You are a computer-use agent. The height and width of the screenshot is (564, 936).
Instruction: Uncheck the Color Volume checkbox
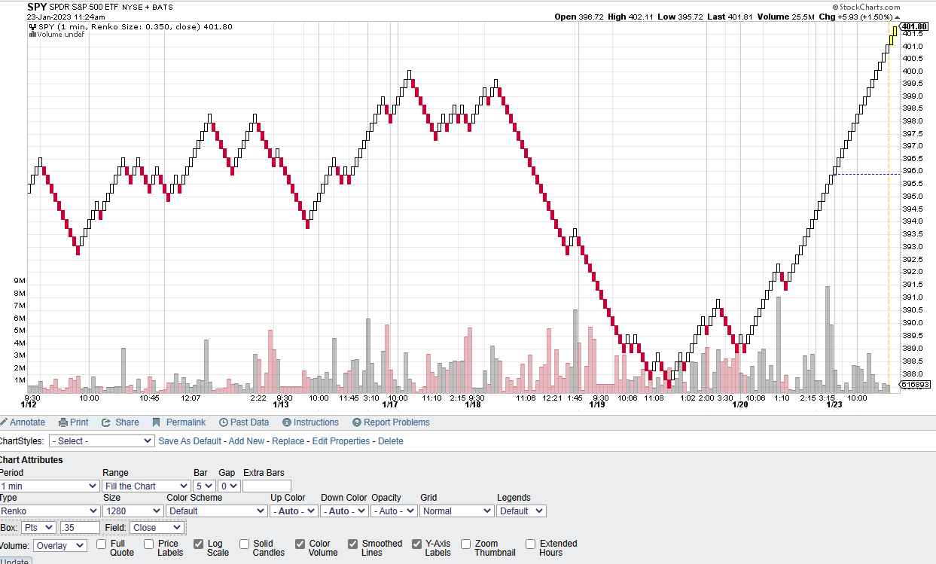tap(300, 544)
